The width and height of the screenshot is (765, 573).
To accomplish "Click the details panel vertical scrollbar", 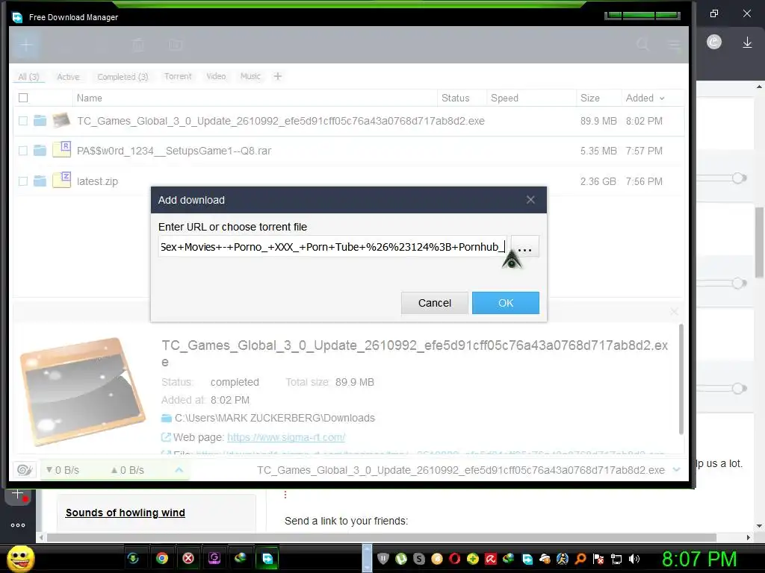I will click(x=681, y=379).
